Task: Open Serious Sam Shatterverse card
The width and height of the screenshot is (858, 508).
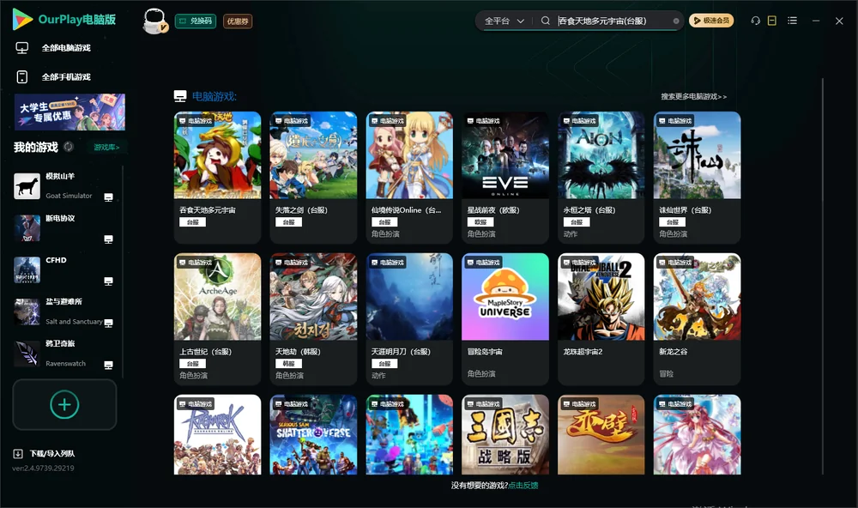Action: point(313,435)
